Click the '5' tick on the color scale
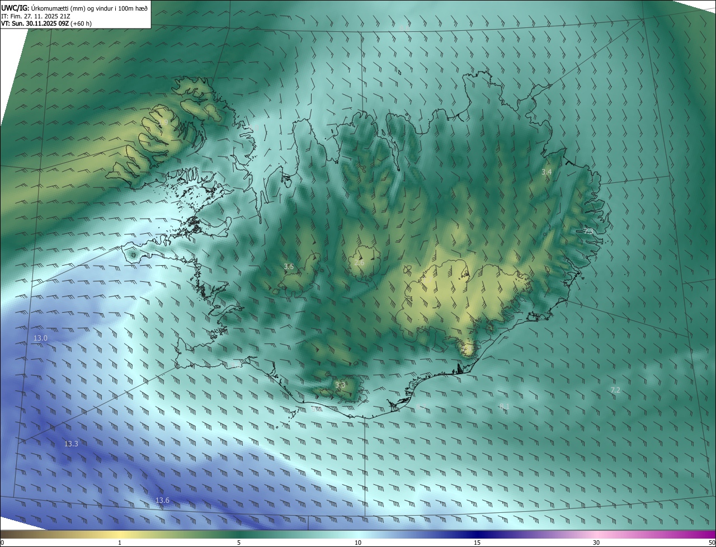Screen dimensions: 716x547 pyautogui.click(x=239, y=543)
